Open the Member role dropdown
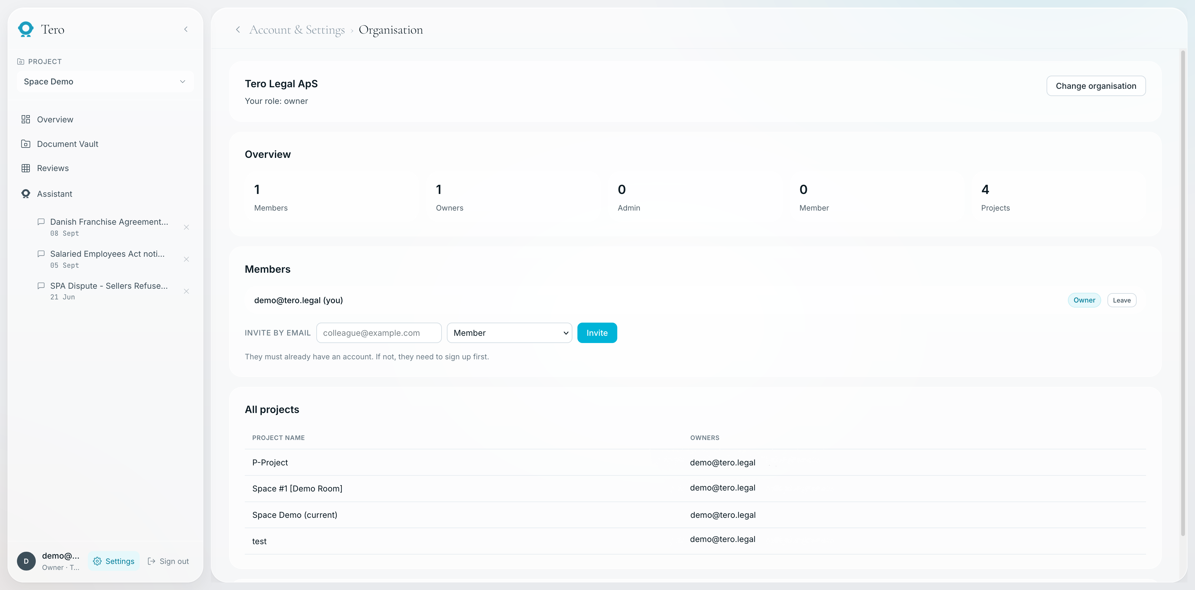This screenshot has height=590, width=1195. point(509,333)
